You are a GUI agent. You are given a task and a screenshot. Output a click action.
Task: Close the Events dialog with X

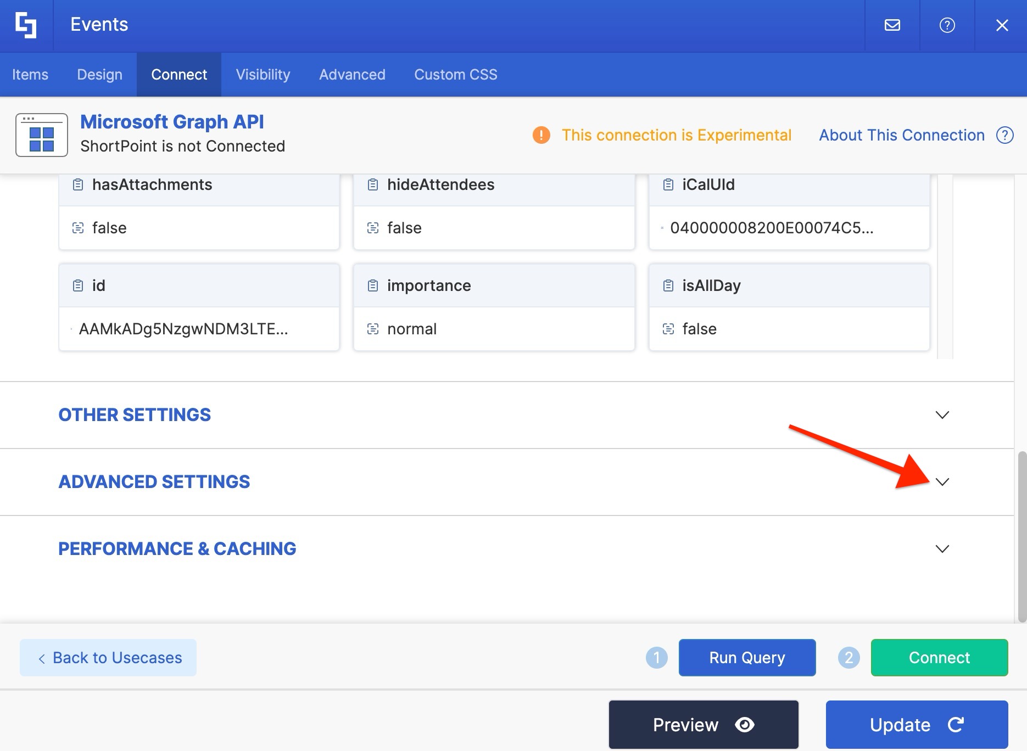tap(1002, 25)
